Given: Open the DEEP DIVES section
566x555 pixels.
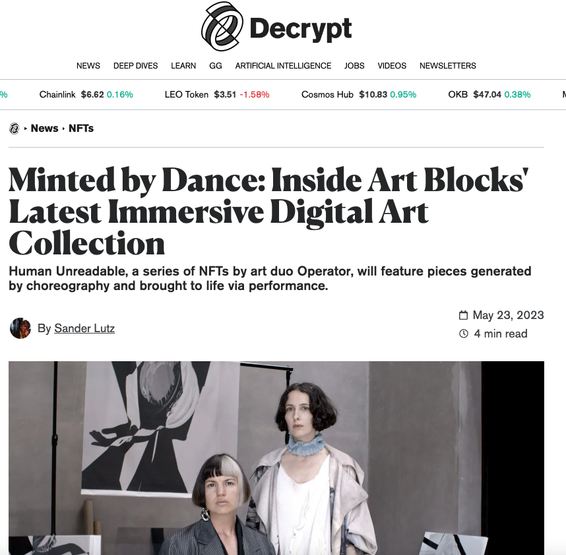Looking at the screenshot, I should coord(135,66).
